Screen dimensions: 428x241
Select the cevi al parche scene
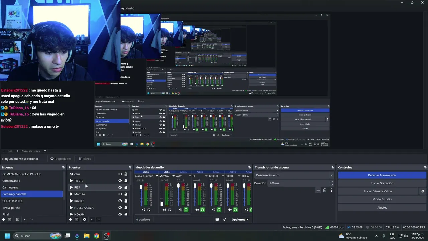(x=32, y=208)
